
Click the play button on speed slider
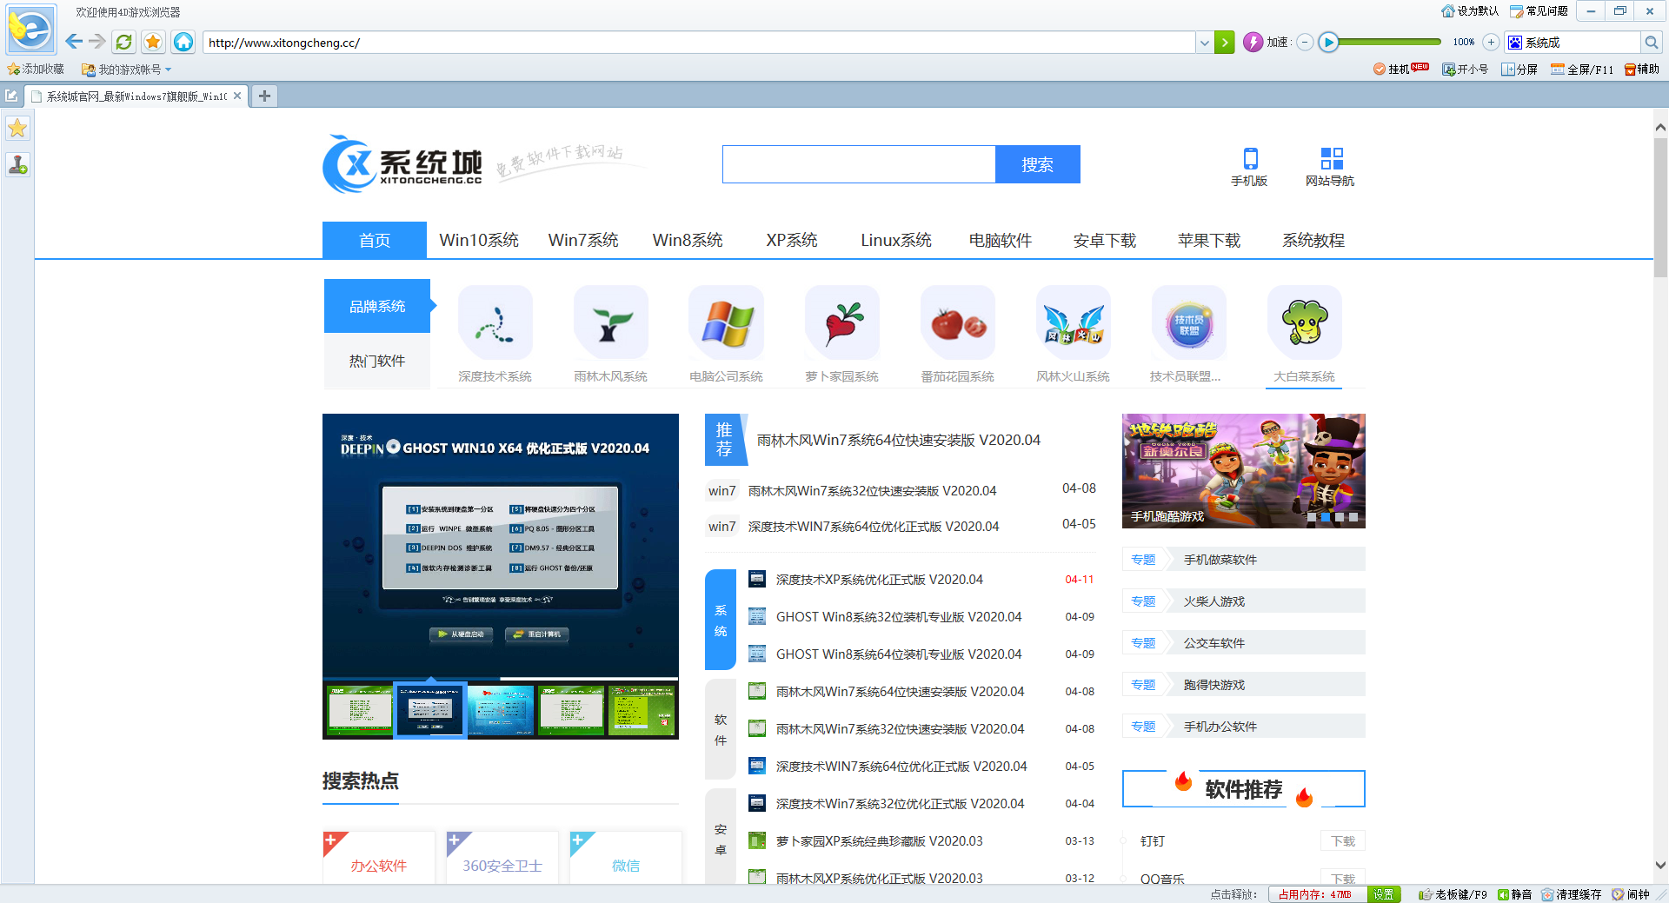[1328, 42]
